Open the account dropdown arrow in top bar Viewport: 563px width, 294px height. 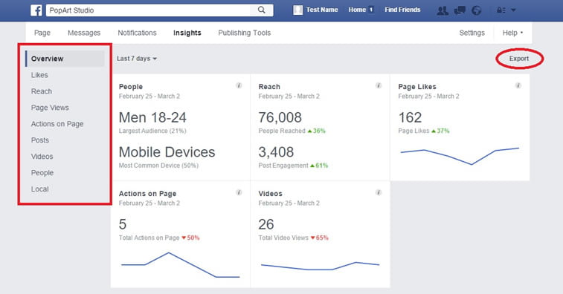(513, 10)
